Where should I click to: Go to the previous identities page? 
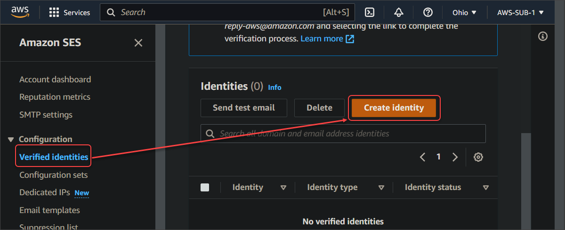click(x=422, y=157)
